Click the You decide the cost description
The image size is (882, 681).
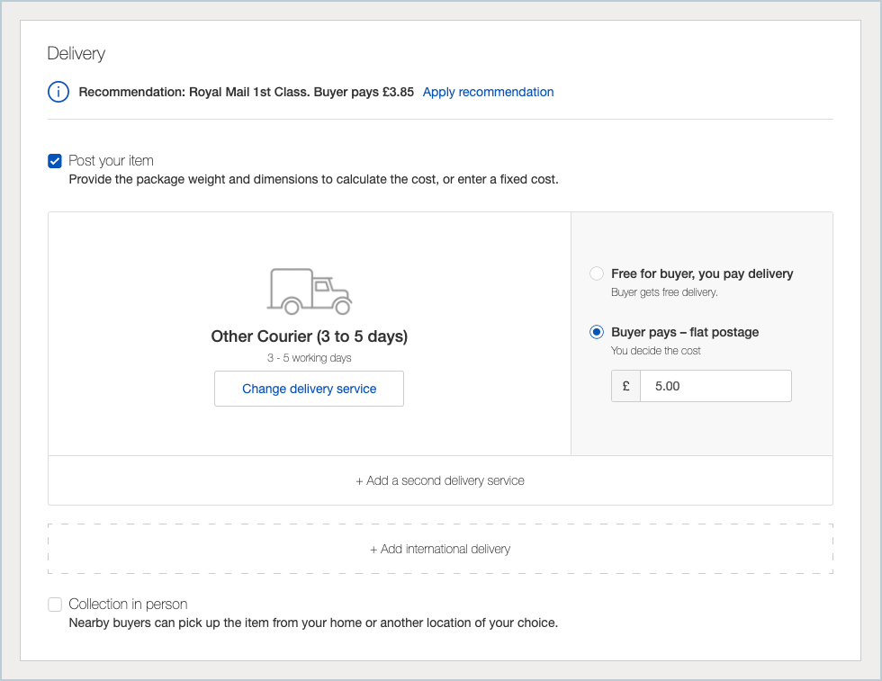click(x=655, y=351)
